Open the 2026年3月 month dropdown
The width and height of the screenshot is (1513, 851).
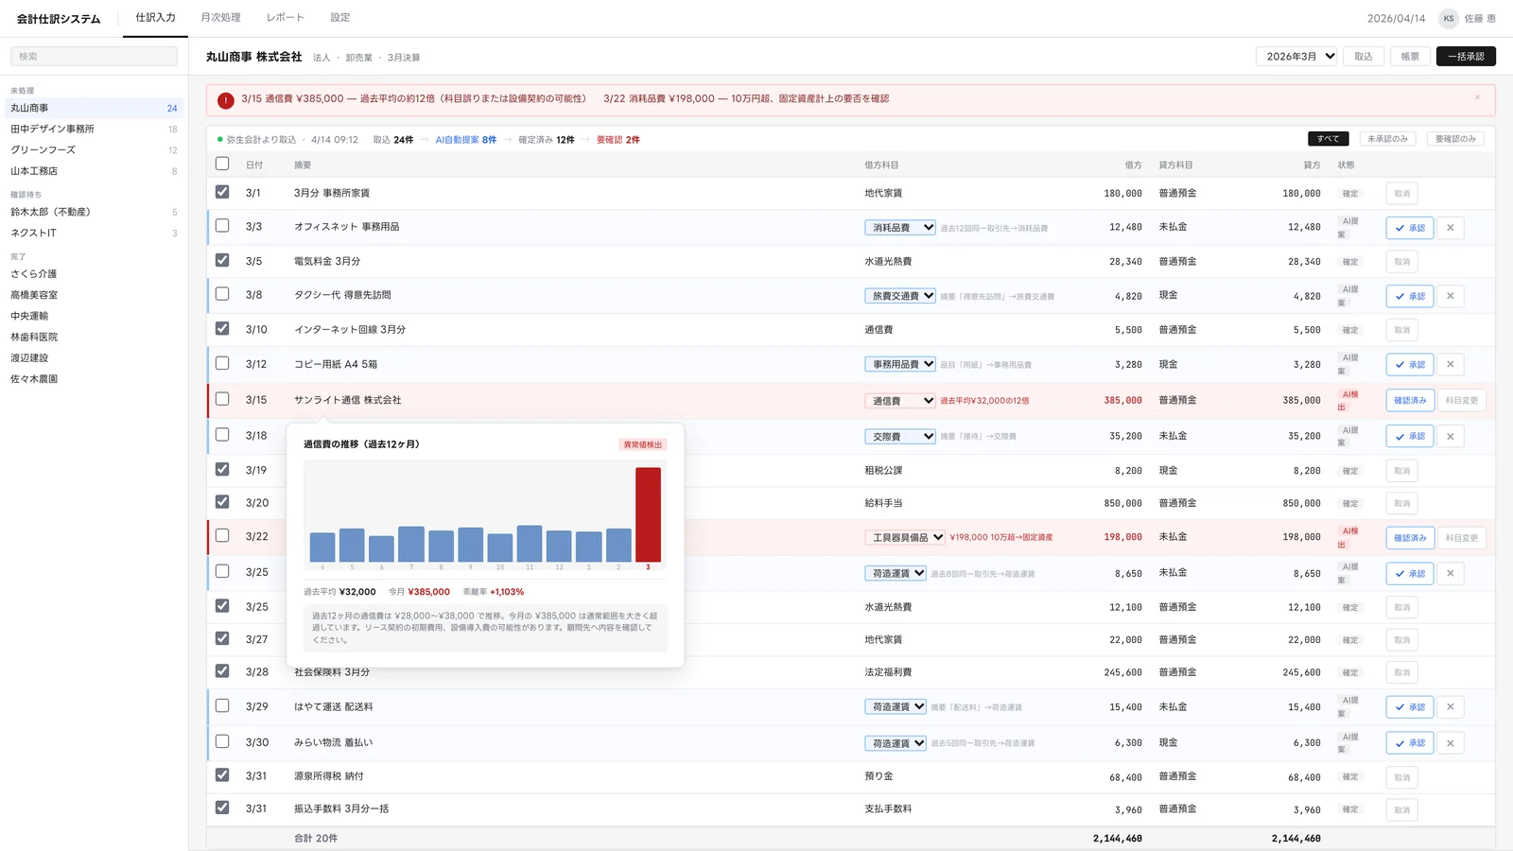(1296, 57)
